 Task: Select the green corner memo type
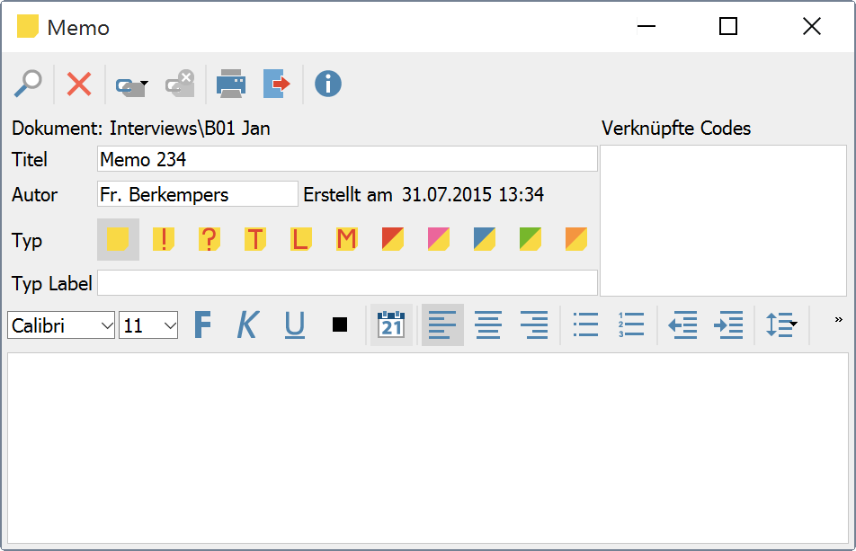[531, 239]
